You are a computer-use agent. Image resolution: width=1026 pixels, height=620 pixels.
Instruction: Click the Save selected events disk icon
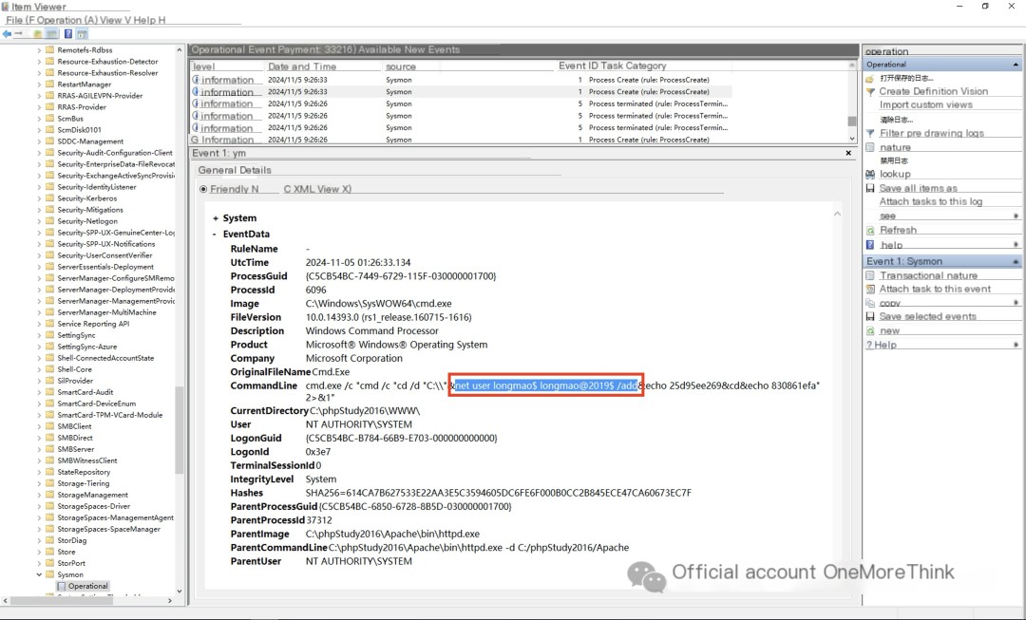tap(870, 316)
